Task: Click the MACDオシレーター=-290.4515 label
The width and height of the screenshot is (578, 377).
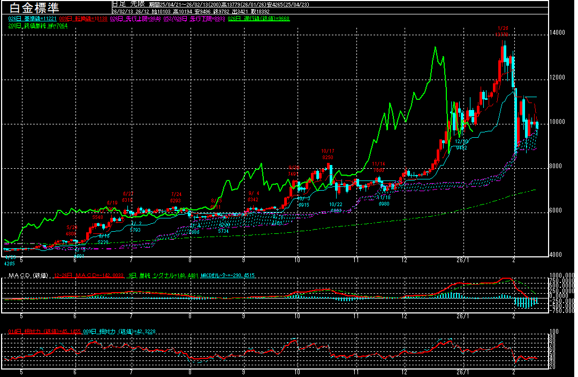Action: [x=228, y=276]
